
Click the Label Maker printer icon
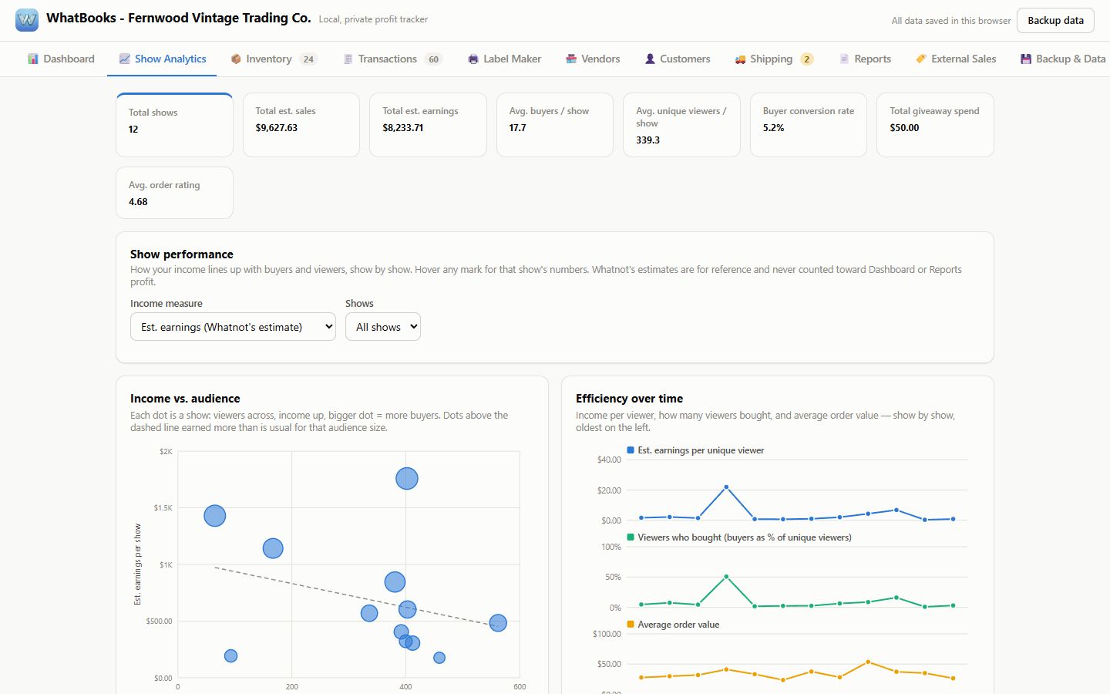click(473, 59)
